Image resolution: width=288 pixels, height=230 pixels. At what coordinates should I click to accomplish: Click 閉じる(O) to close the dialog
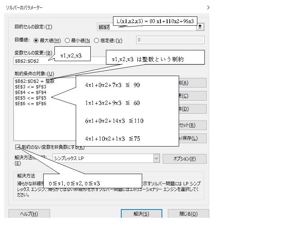[x=188, y=214]
